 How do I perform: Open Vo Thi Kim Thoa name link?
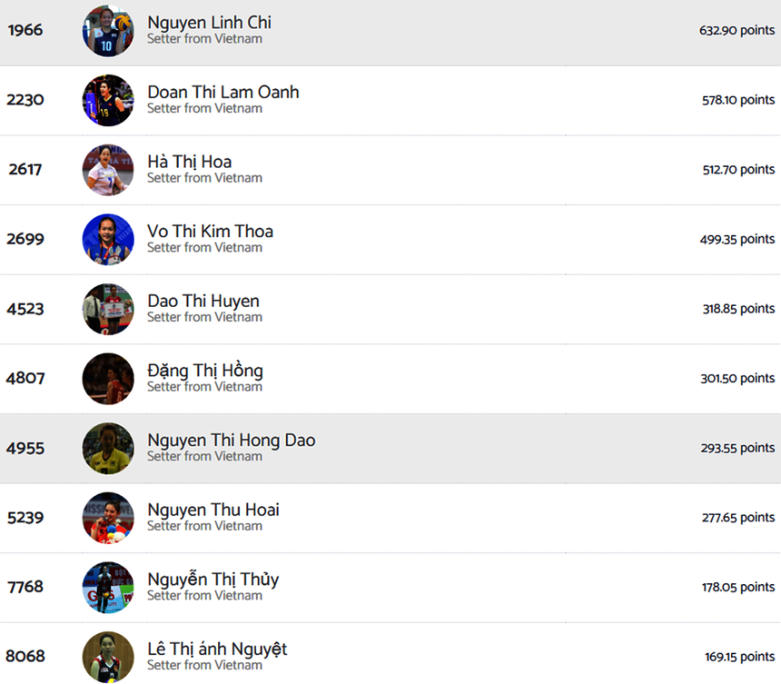210,232
